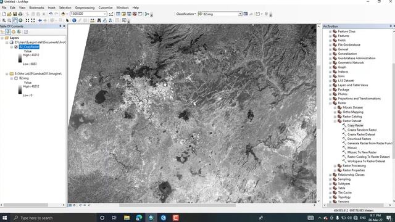Print the map icon
The width and height of the screenshot is (395, 222).
(x=20, y=14)
